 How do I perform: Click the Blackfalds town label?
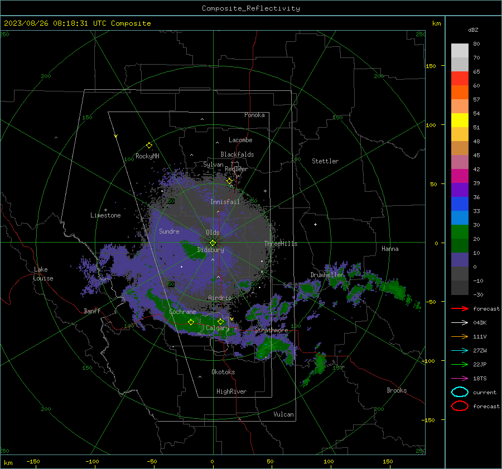pyautogui.click(x=237, y=154)
